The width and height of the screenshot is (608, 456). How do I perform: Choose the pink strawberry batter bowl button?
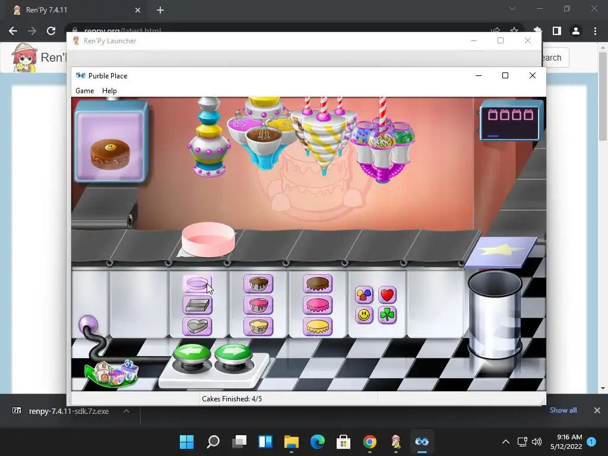[258, 305]
